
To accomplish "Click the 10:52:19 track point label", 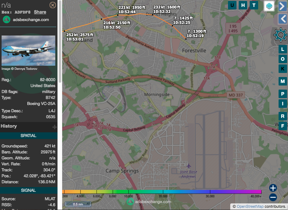I will (x=196, y=34).
